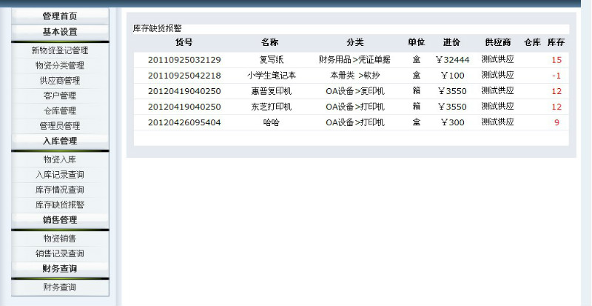This screenshot has height=306, width=592.
Task: Click the 库存 column header
Action: click(556, 42)
